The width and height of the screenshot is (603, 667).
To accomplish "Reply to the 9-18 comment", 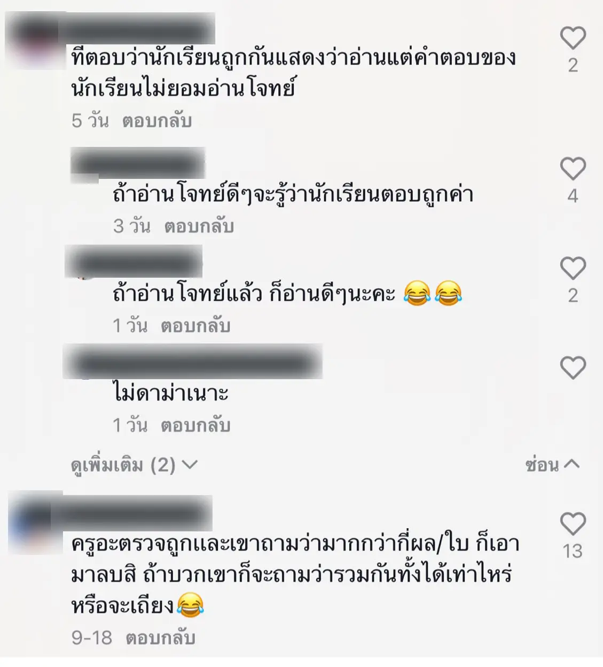I will click(x=160, y=637).
